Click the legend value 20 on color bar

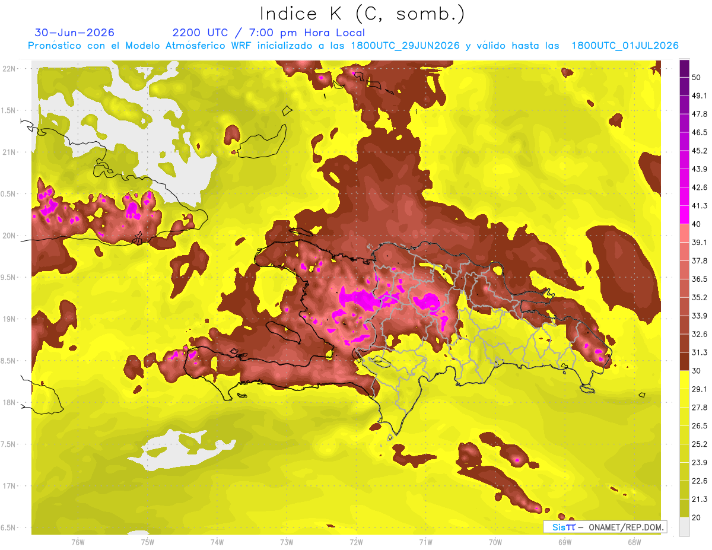pyautogui.click(x=697, y=517)
